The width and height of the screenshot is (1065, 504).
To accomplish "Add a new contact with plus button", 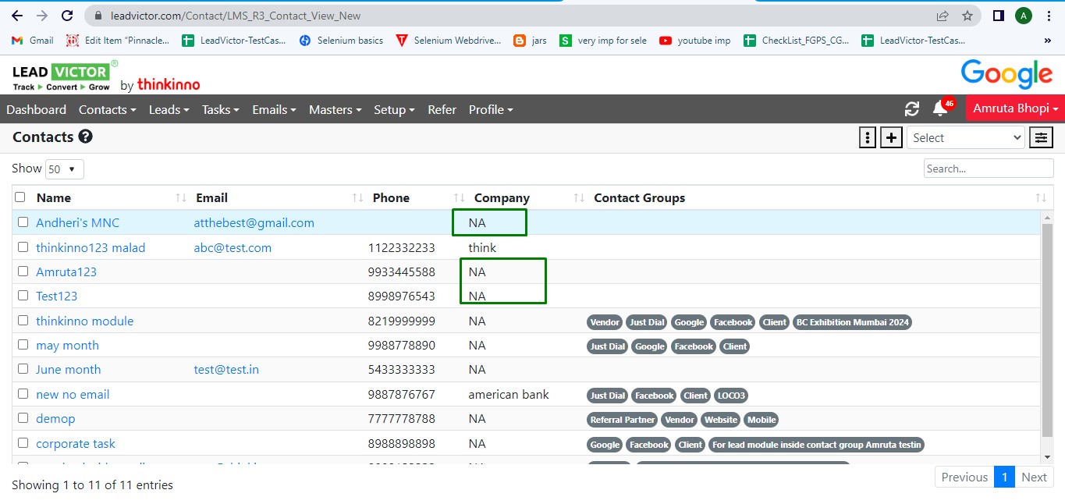I will coord(891,137).
